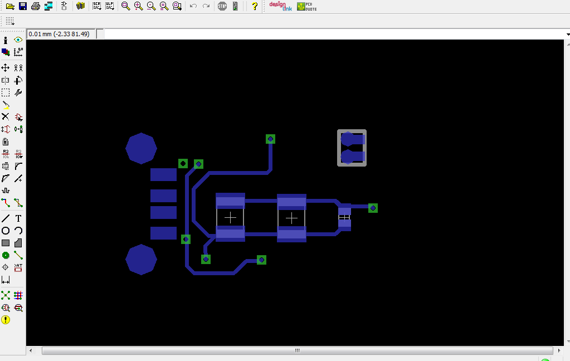The width and height of the screenshot is (570, 361).
Task: Select the Delete tool
Action: [6, 116]
